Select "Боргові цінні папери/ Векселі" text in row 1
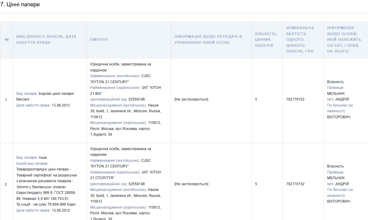The width and height of the screenshot is (368, 220). (45, 96)
